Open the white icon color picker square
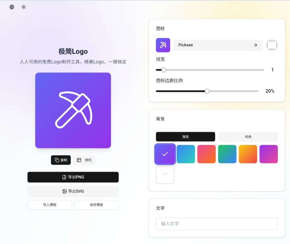This screenshot has height=244, width=290. click(272, 45)
